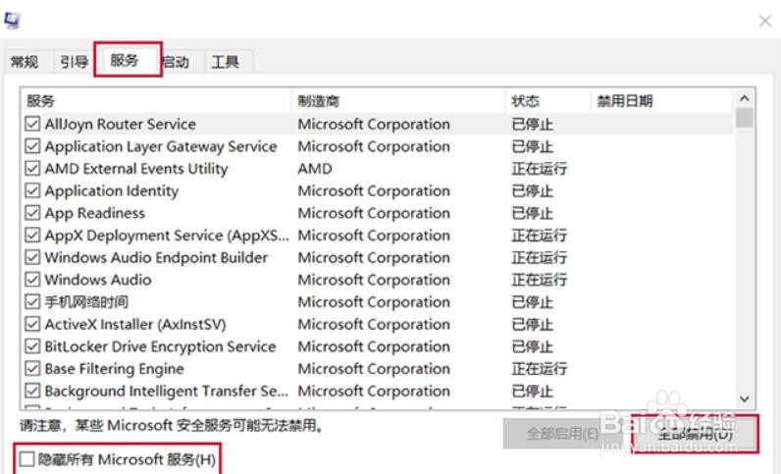Screen dimensions: 781x474
Task: Disable Windows Audio service checkbox
Action: click(x=32, y=280)
